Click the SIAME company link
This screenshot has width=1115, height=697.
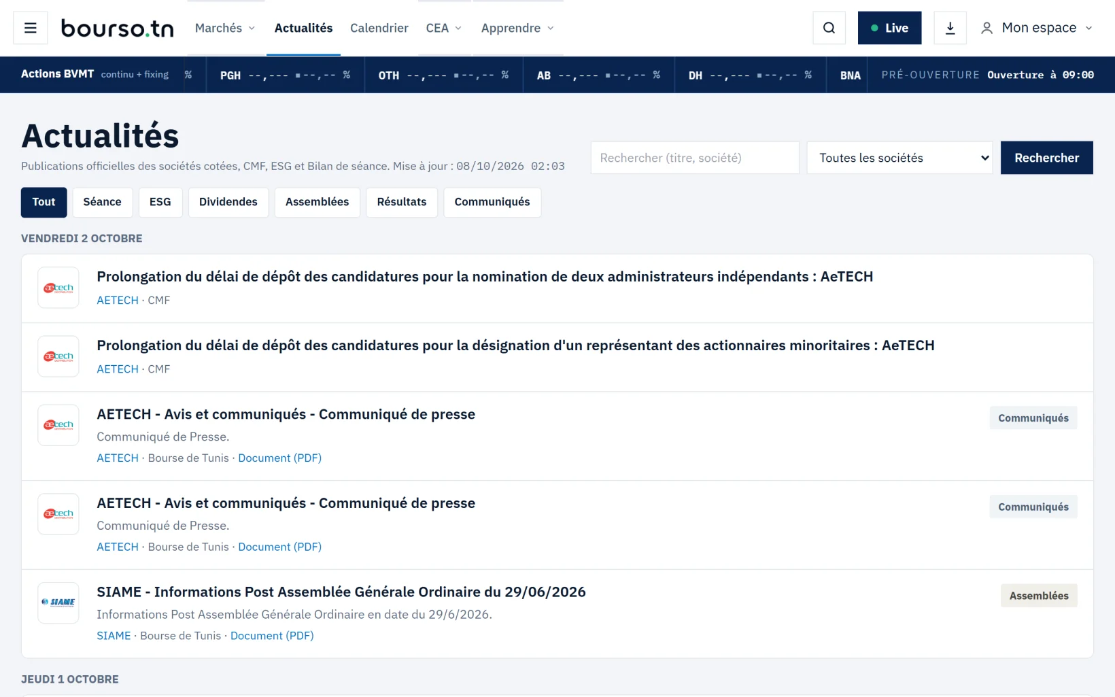pos(114,636)
